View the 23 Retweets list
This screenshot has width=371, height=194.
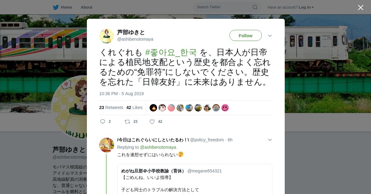[111, 107]
